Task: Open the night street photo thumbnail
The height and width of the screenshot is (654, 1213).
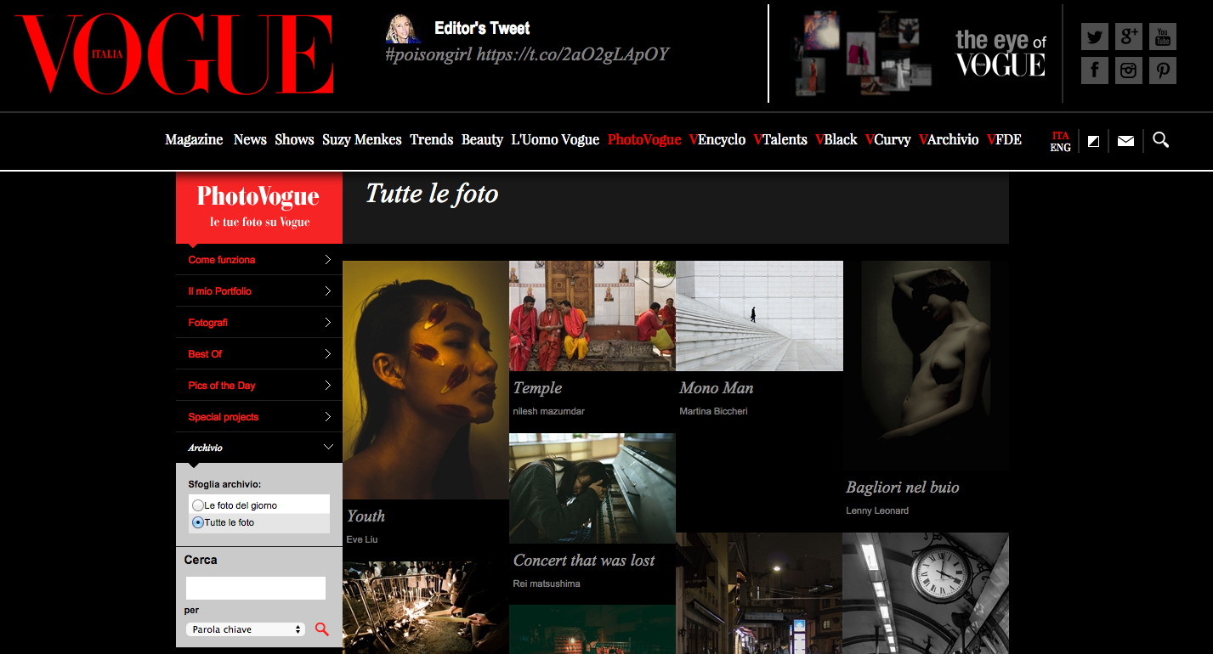Action: (759, 593)
